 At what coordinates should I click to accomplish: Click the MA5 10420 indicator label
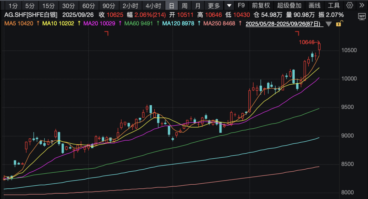(x=19, y=24)
